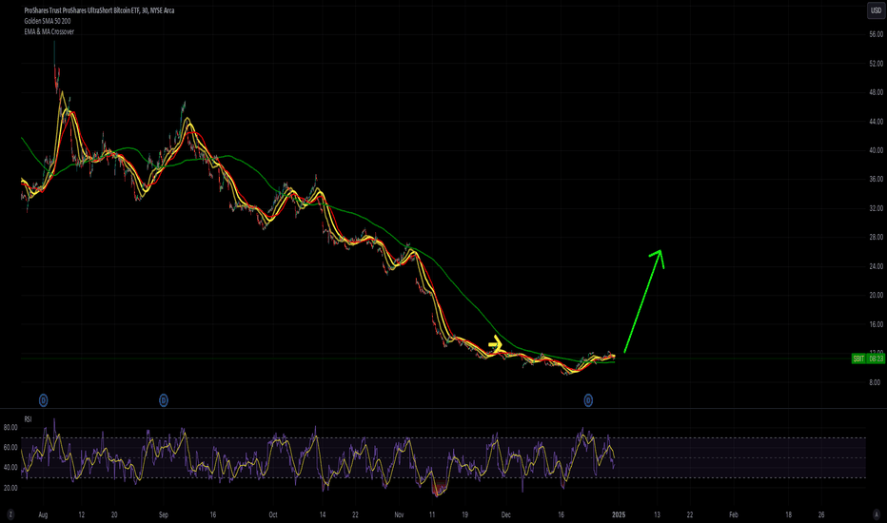The image size is (887, 523).
Task: Click the Dec label on time axis
Action: 505,514
